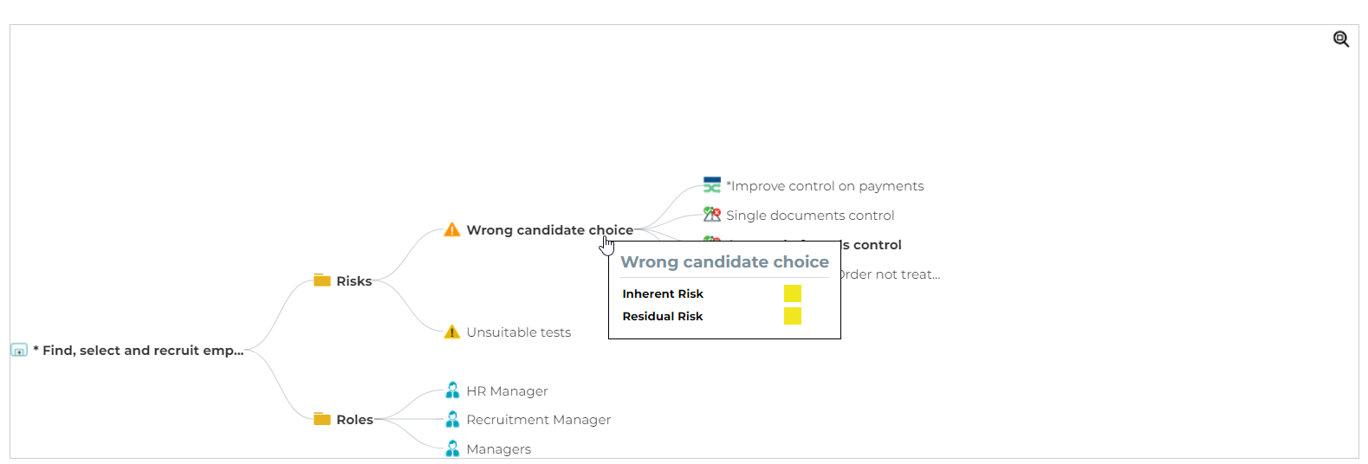Click the Single documents control icon
The height and width of the screenshot is (464, 1368).
[712, 215]
